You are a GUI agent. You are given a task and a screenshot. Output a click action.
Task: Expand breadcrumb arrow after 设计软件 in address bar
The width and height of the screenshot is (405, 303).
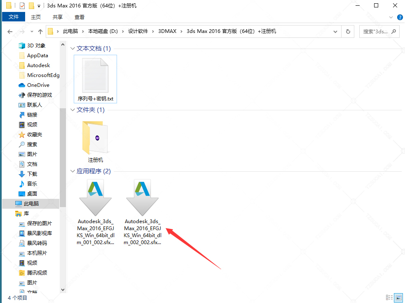click(x=153, y=31)
